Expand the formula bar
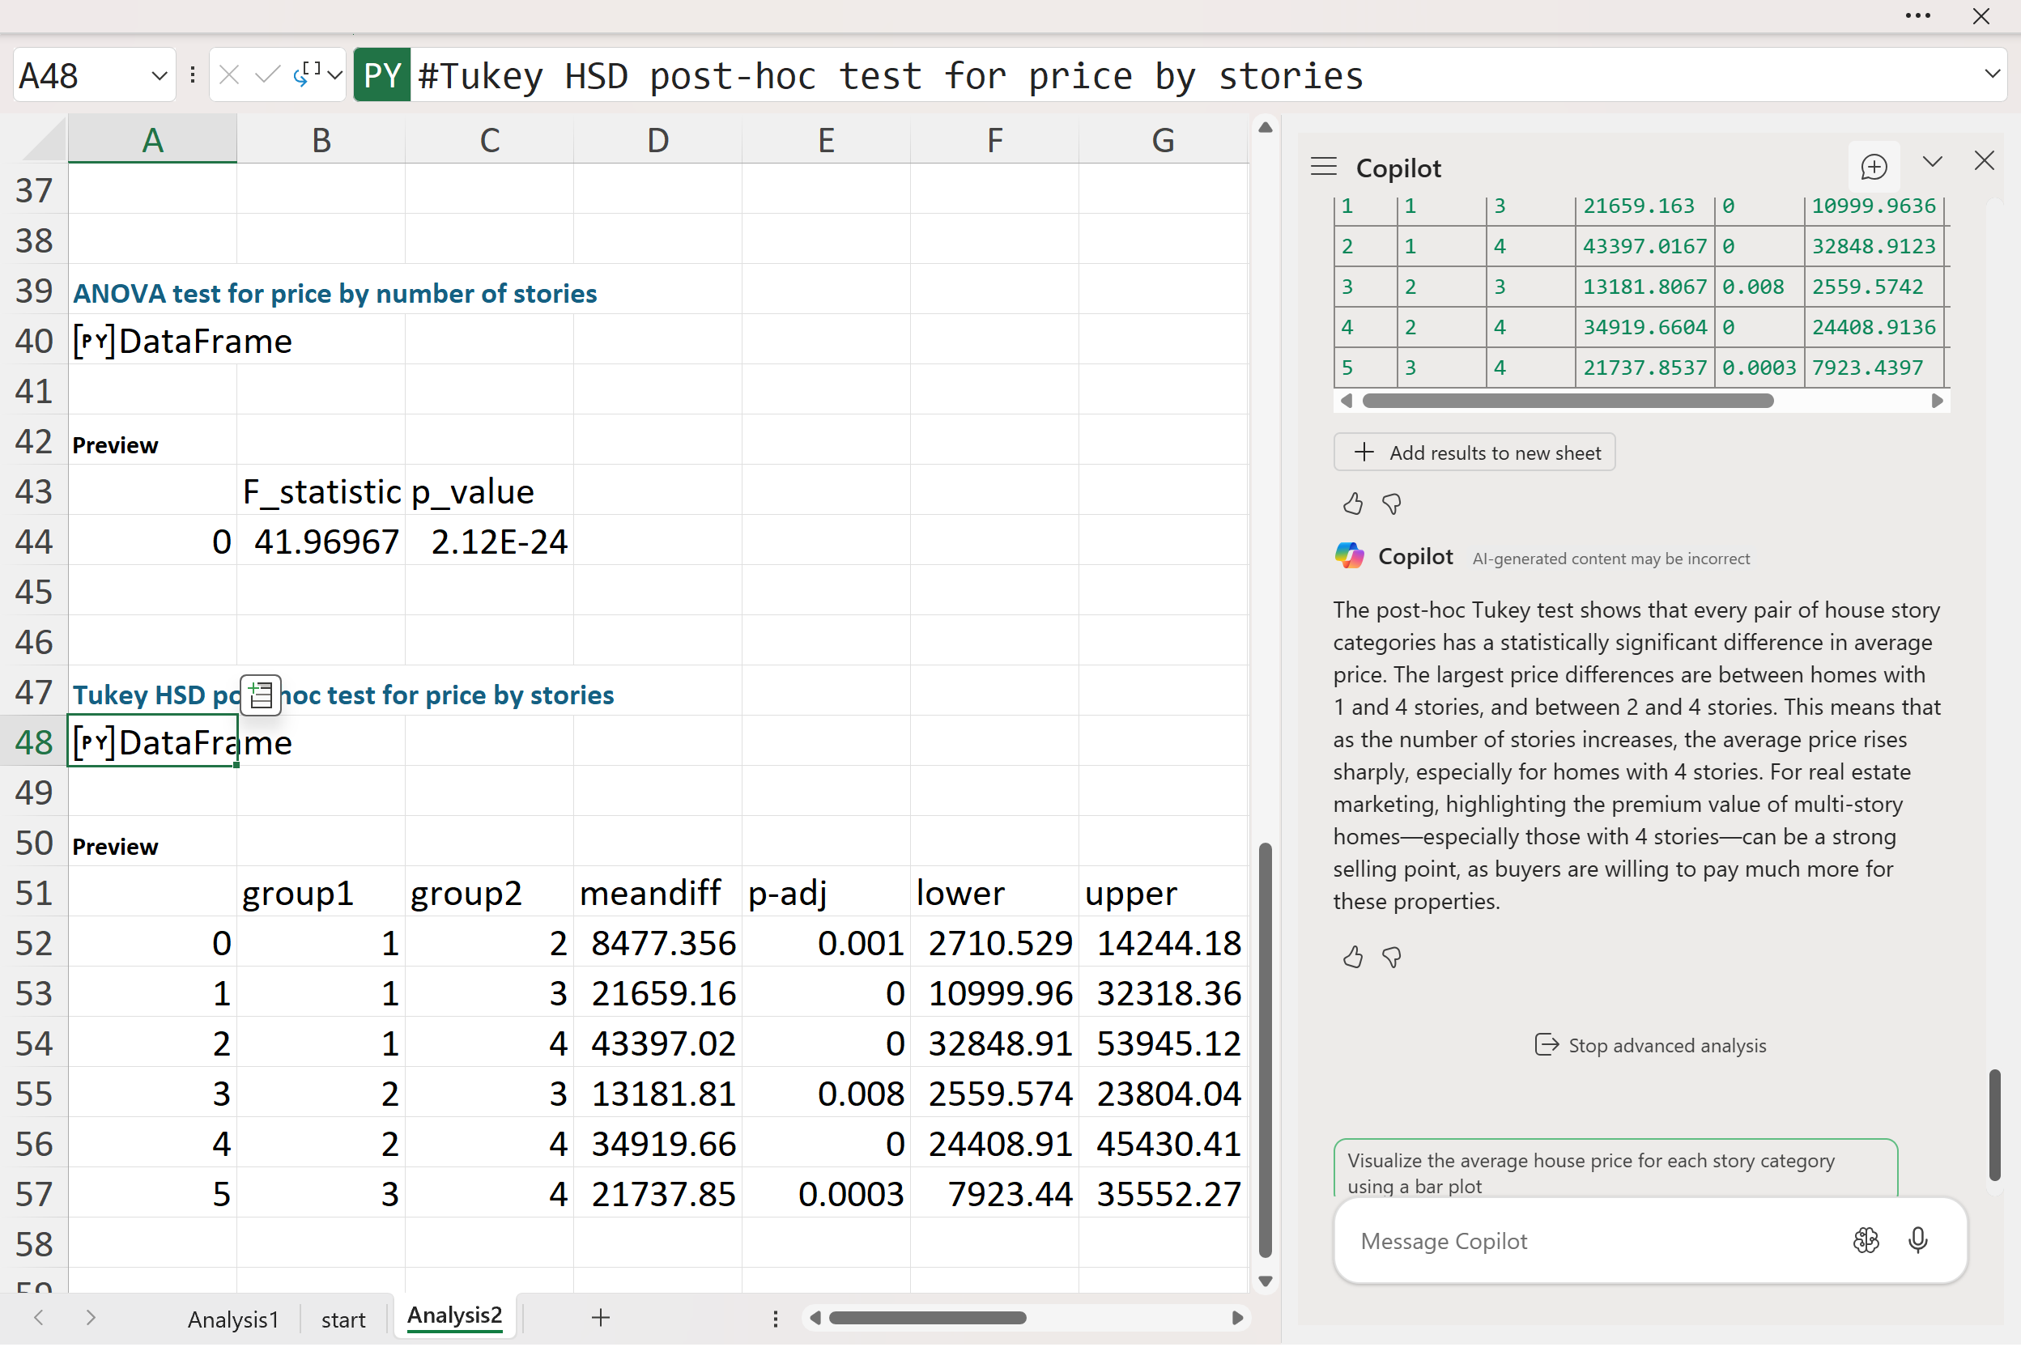2021x1347 pixels. click(x=1992, y=74)
